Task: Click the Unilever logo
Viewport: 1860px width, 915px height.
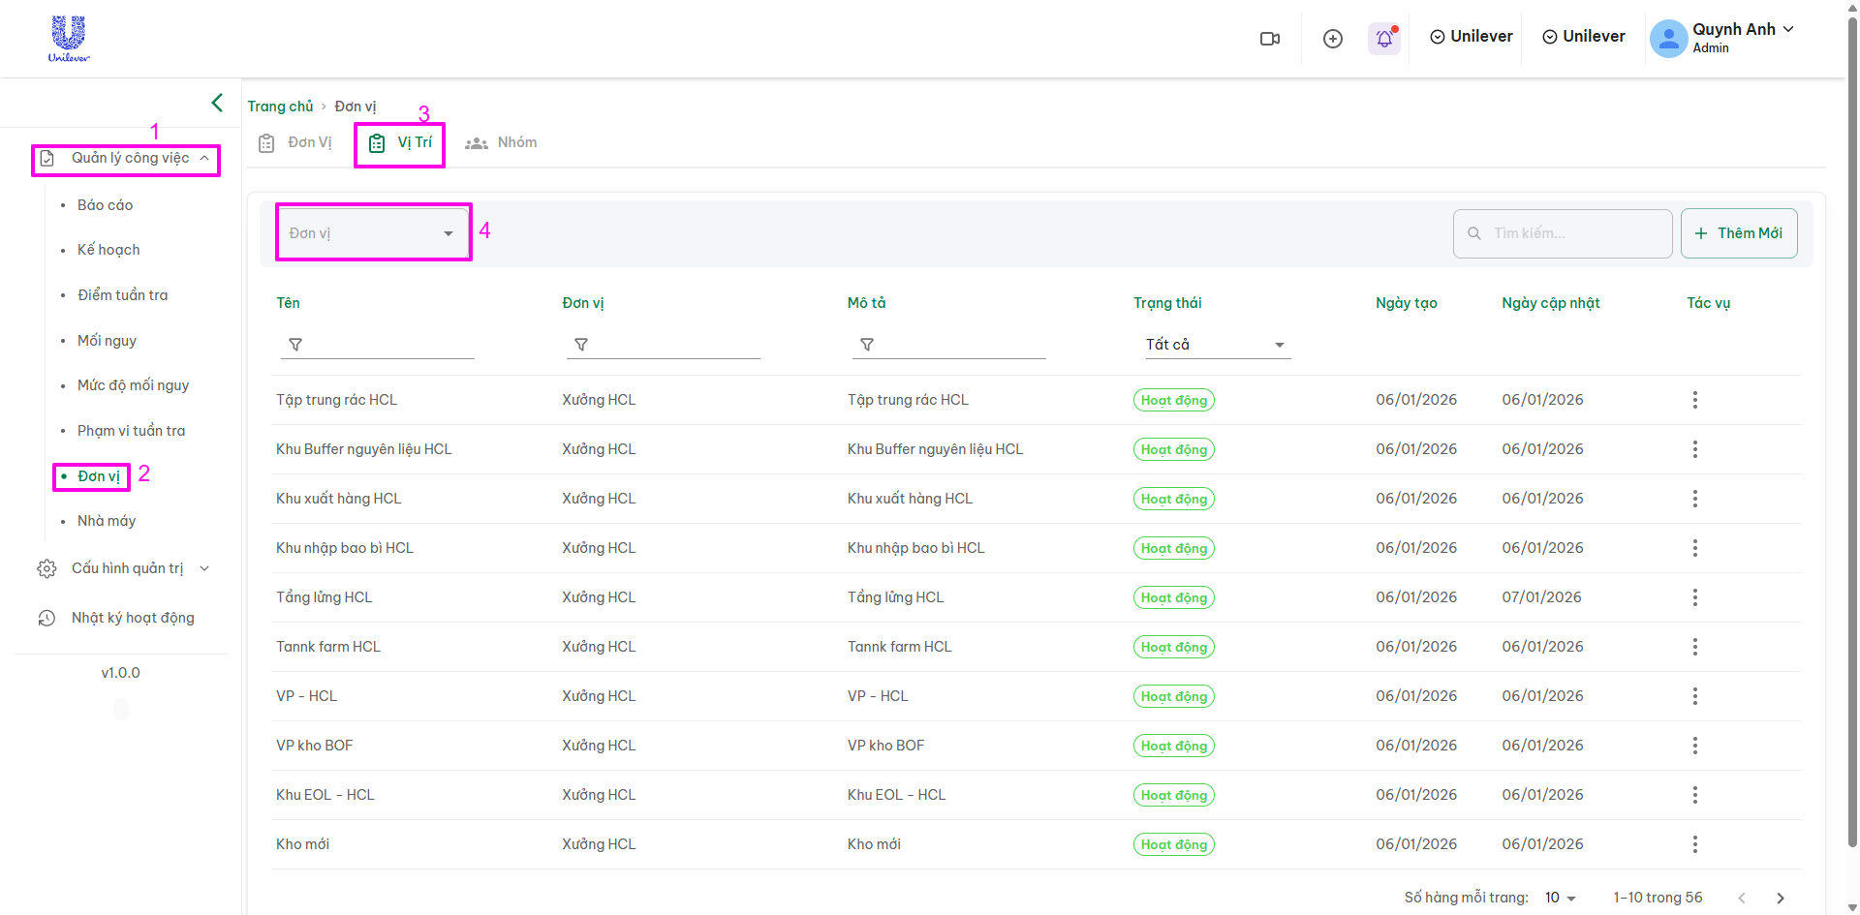Action: (69, 39)
